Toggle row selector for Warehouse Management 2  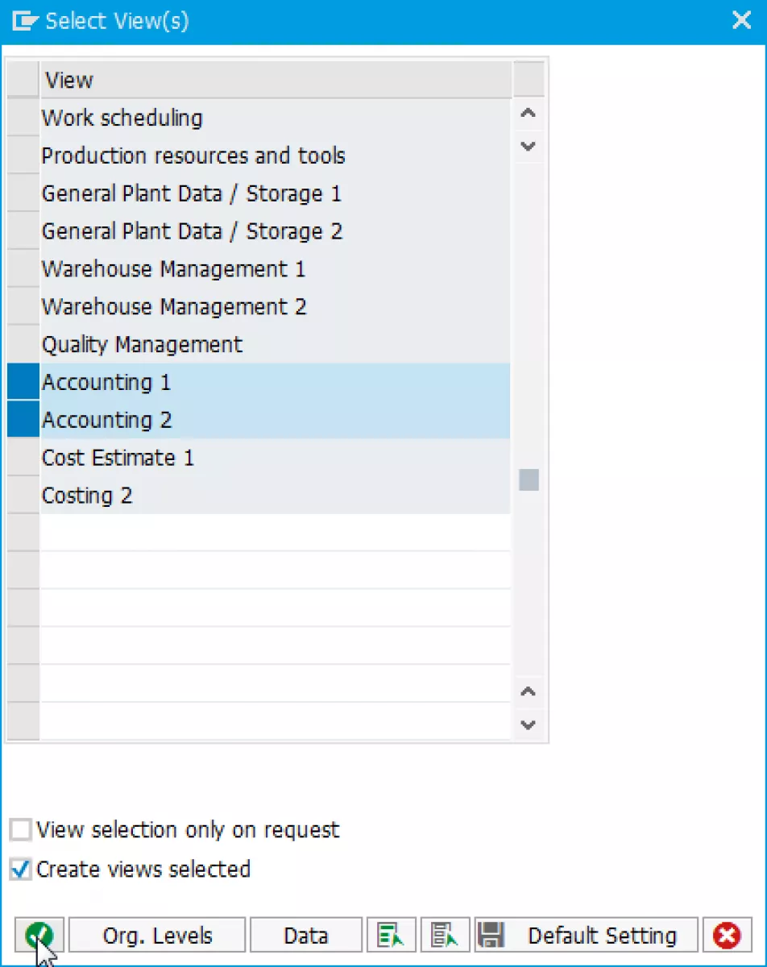coord(23,307)
